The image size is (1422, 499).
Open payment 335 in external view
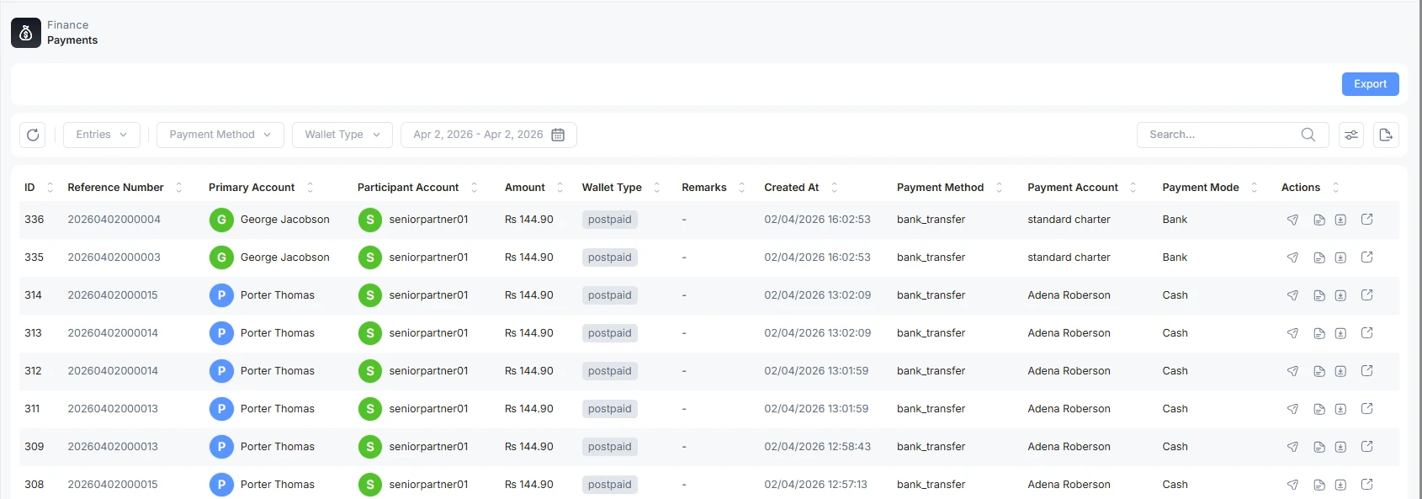[1367, 257]
